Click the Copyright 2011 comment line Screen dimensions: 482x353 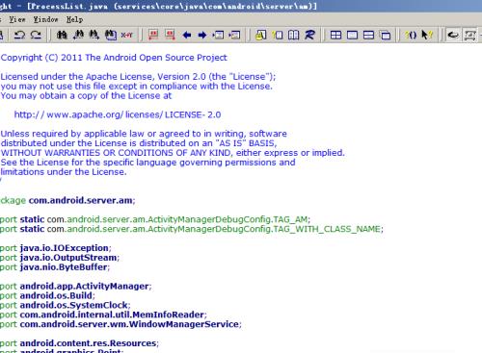114,58
